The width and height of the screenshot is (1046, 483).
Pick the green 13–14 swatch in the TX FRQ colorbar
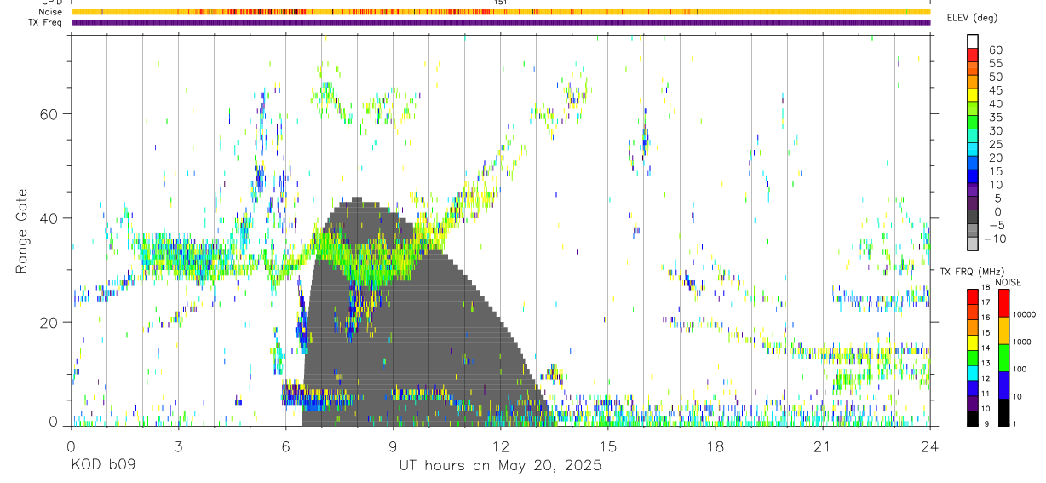[x=973, y=358]
